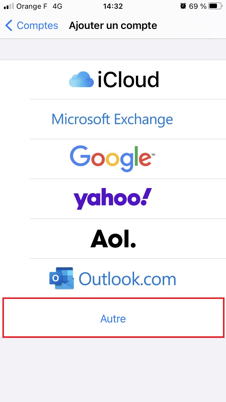
Task: Tap the cellular signal bars
Action: pyautogui.click(x=9, y=6)
